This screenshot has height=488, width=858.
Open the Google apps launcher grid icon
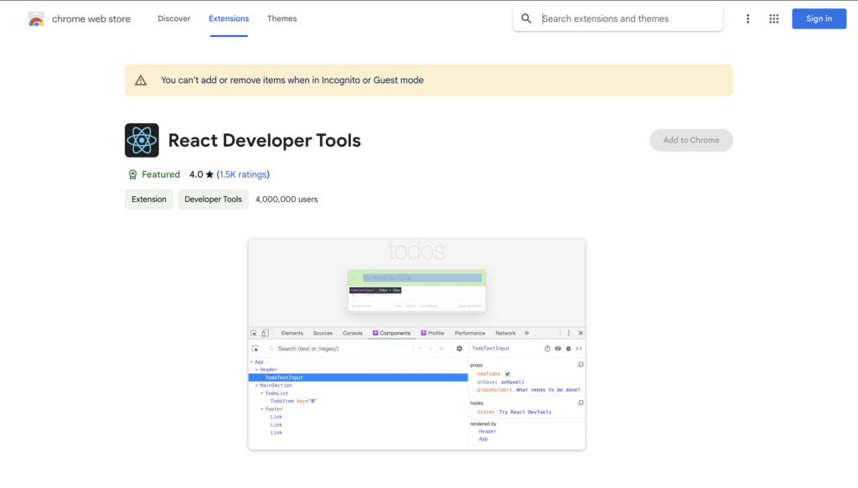click(773, 18)
